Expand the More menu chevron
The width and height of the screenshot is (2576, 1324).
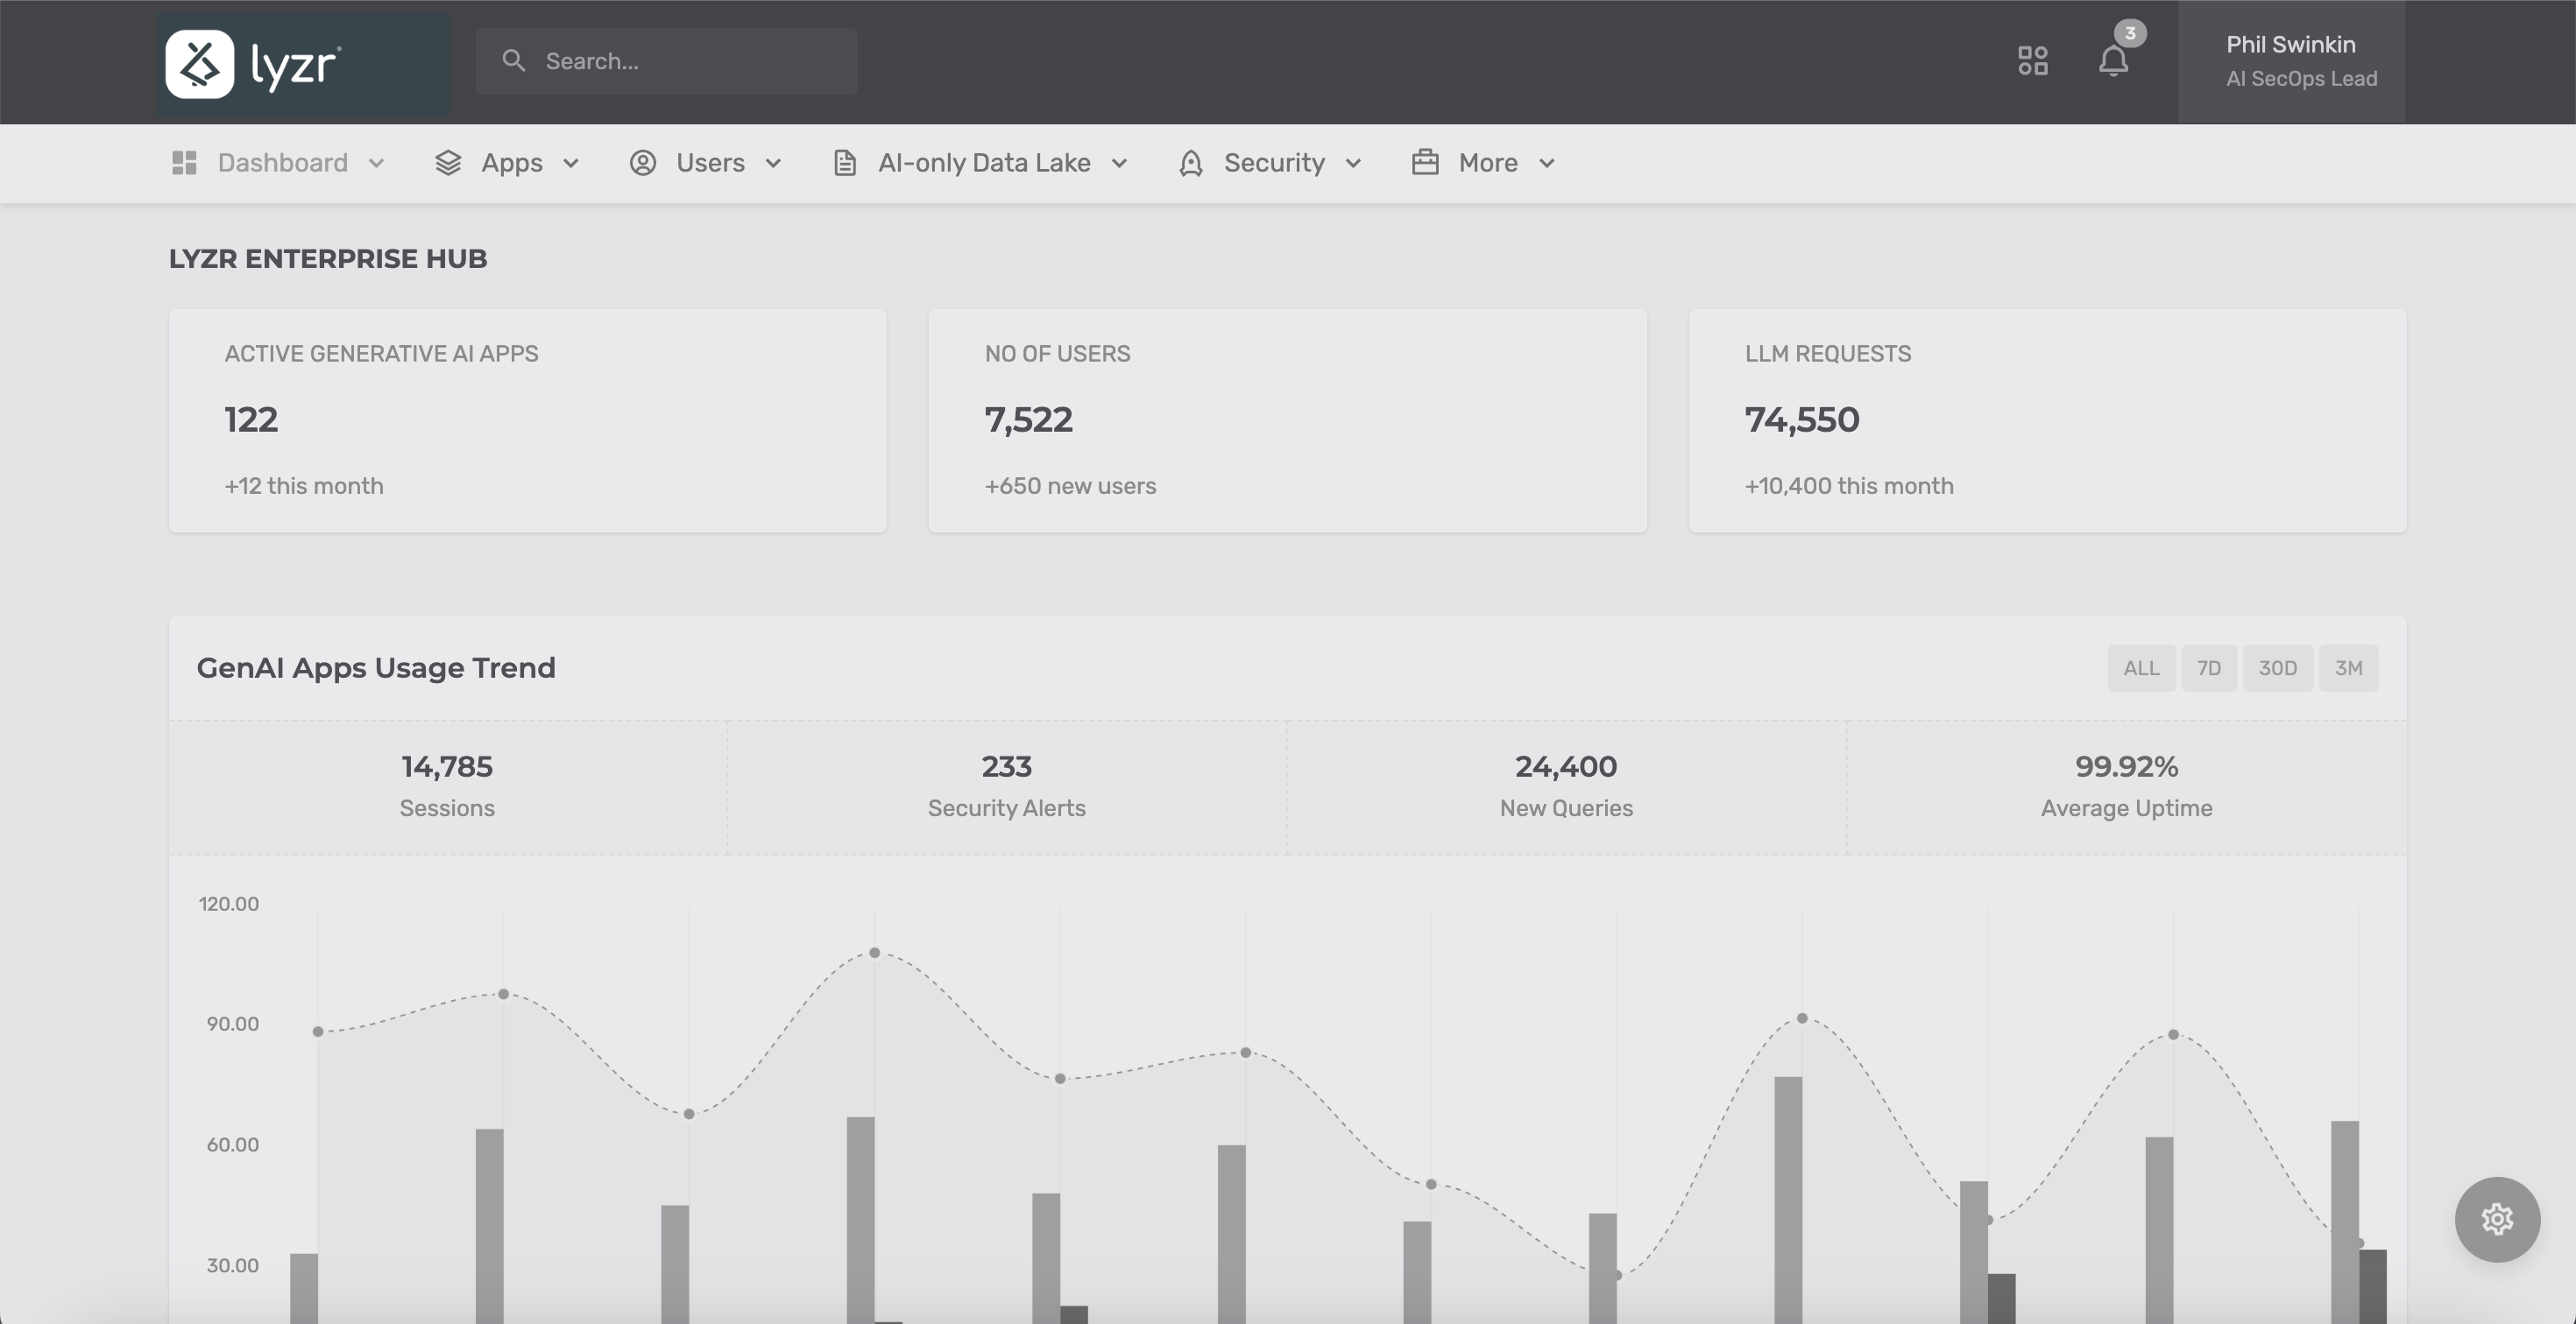click(x=1546, y=162)
